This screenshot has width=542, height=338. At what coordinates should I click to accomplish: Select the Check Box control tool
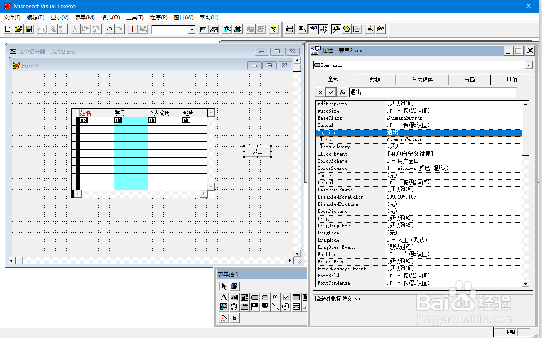(x=286, y=297)
